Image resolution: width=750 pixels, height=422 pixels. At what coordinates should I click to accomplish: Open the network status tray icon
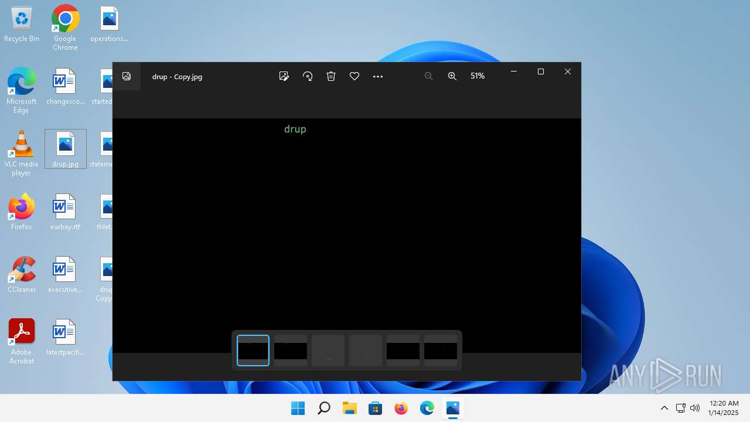pos(681,408)
